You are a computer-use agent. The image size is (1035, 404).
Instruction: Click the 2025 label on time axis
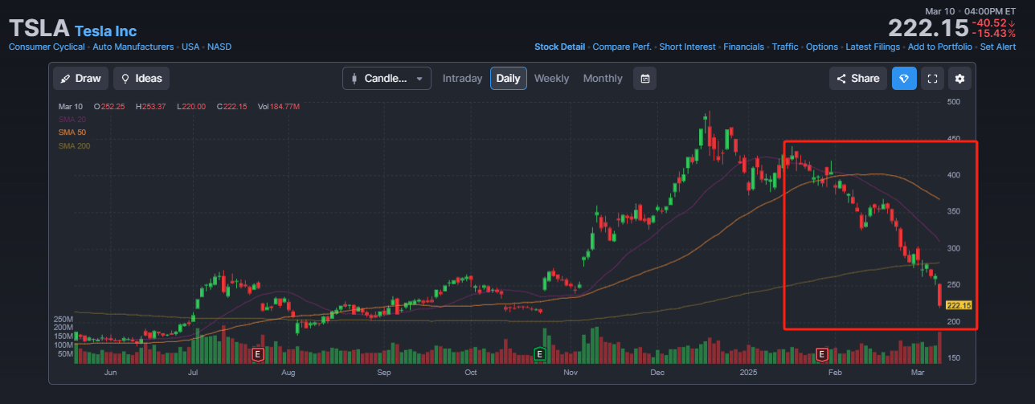click(749, 373)
